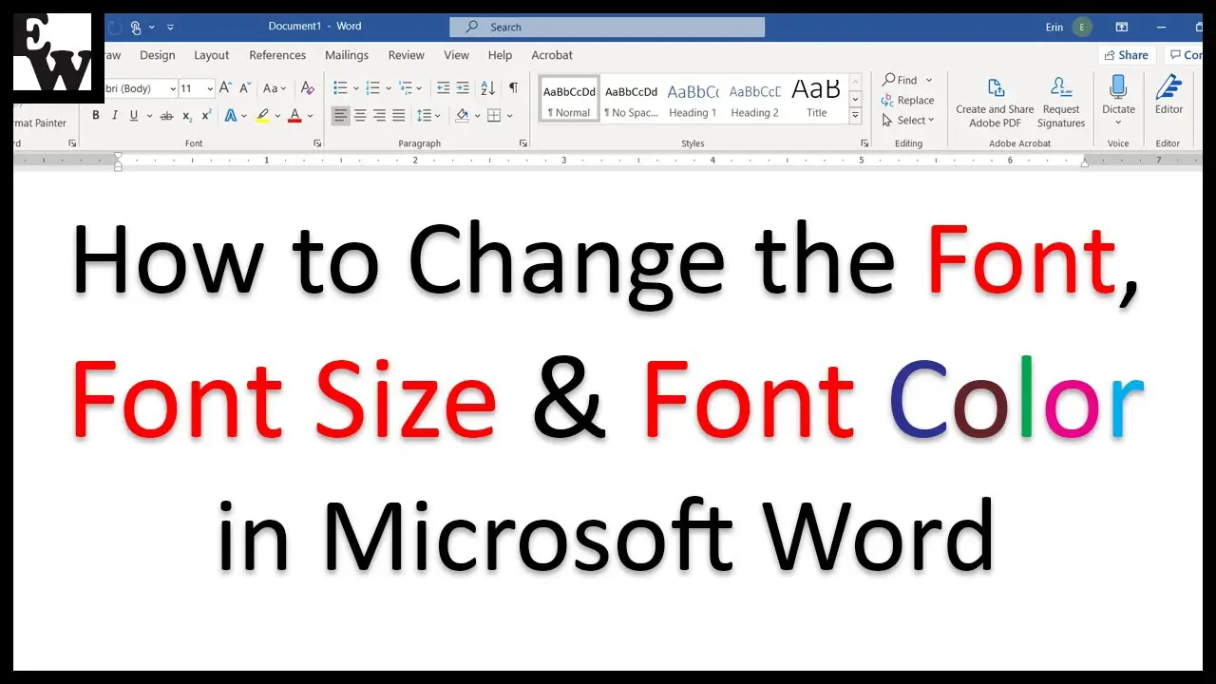Open the Design tab
The image size is (1216, 684).
pyautogui.click(x=158, y=55)
